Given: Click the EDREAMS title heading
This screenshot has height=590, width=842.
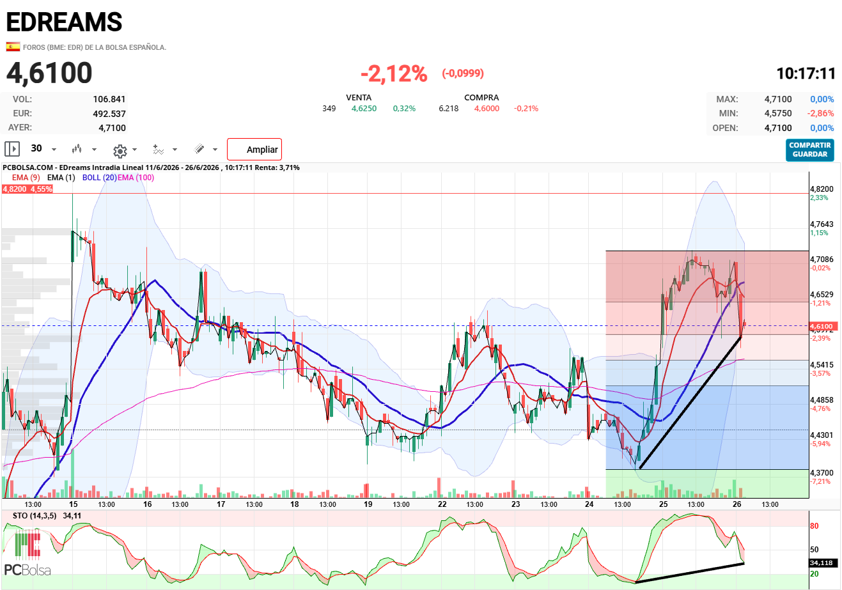Looking at the screenshot, I should (x=64, y=22).
